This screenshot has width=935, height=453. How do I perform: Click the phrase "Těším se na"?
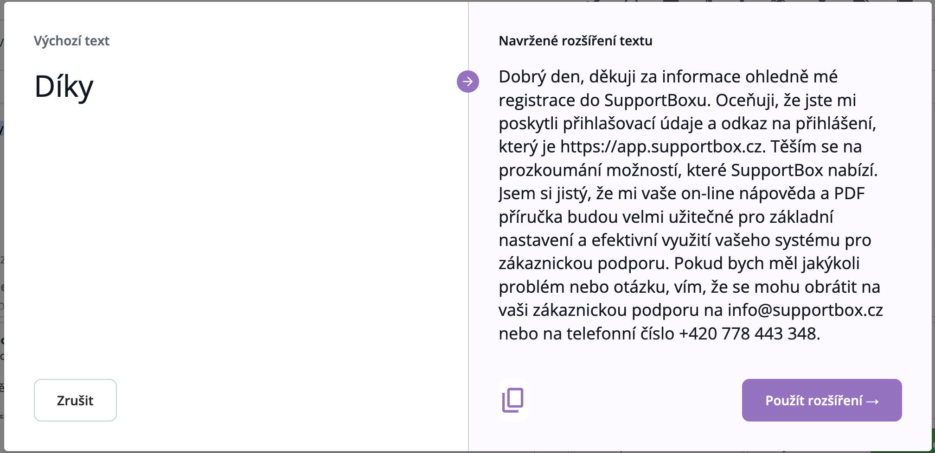click(x=816, y=146)
